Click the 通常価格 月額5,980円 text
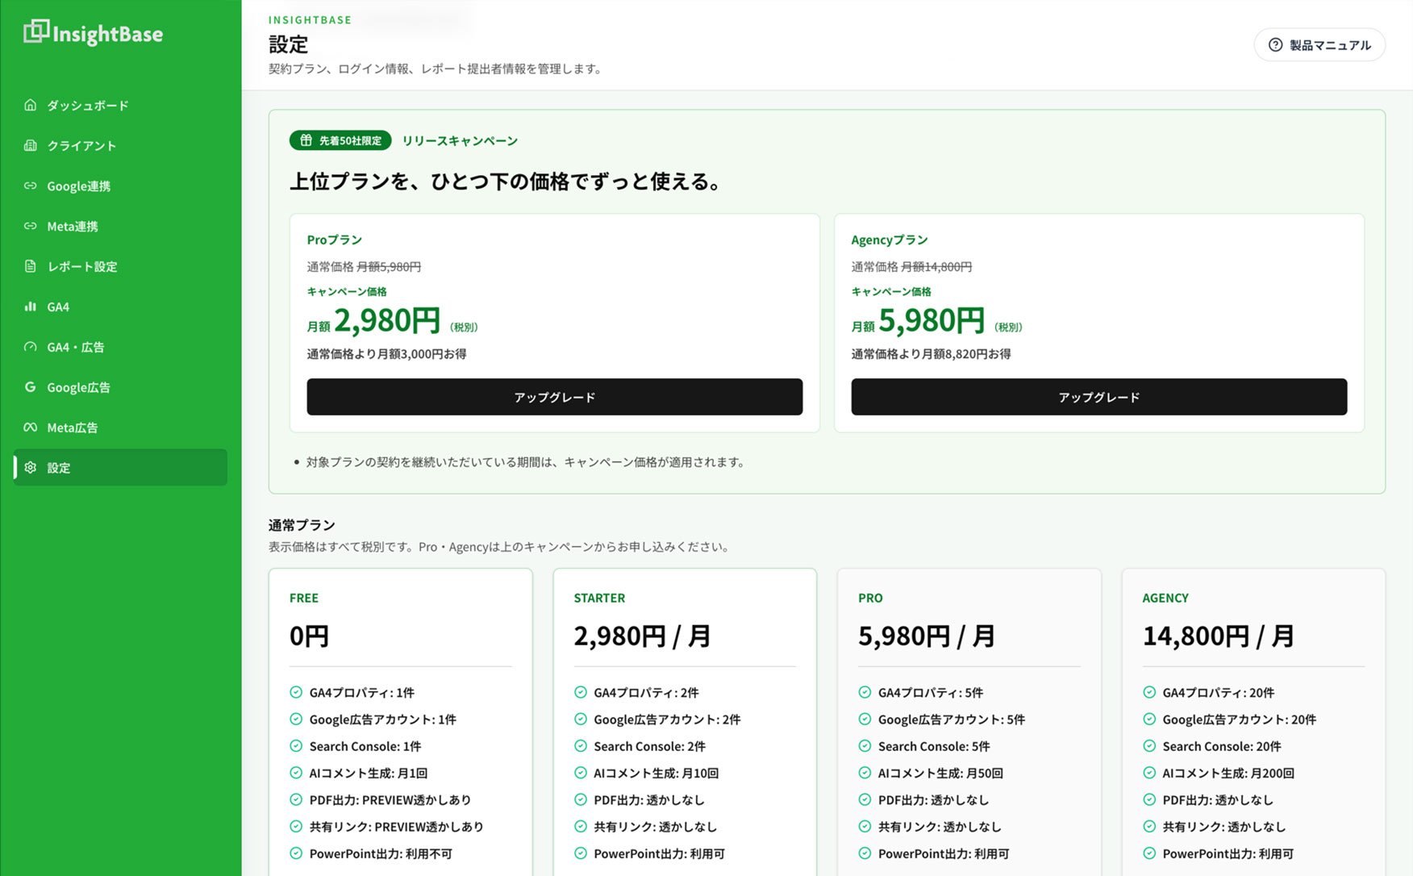The image size is (1413, 876). pyautogui.click(x=364, y=266)
